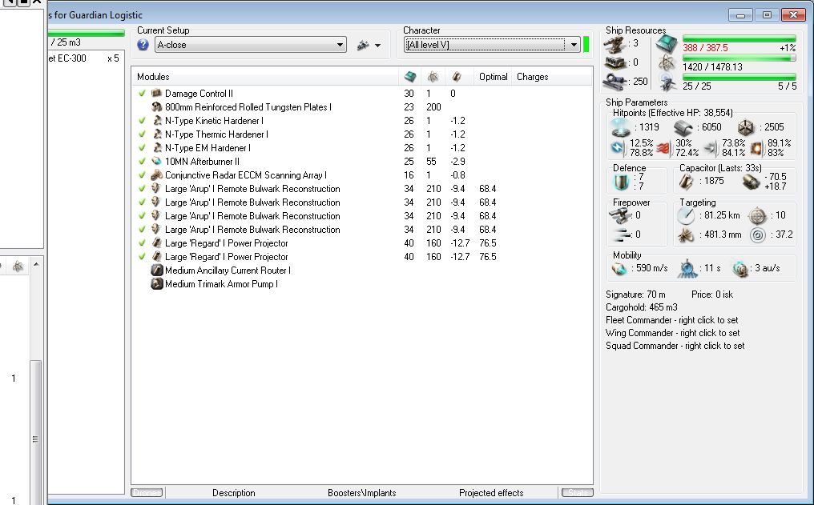Click the targeting range icon showing 81.25 km
Viewport: 814px width, 505px height.
(x=687, y=216)
